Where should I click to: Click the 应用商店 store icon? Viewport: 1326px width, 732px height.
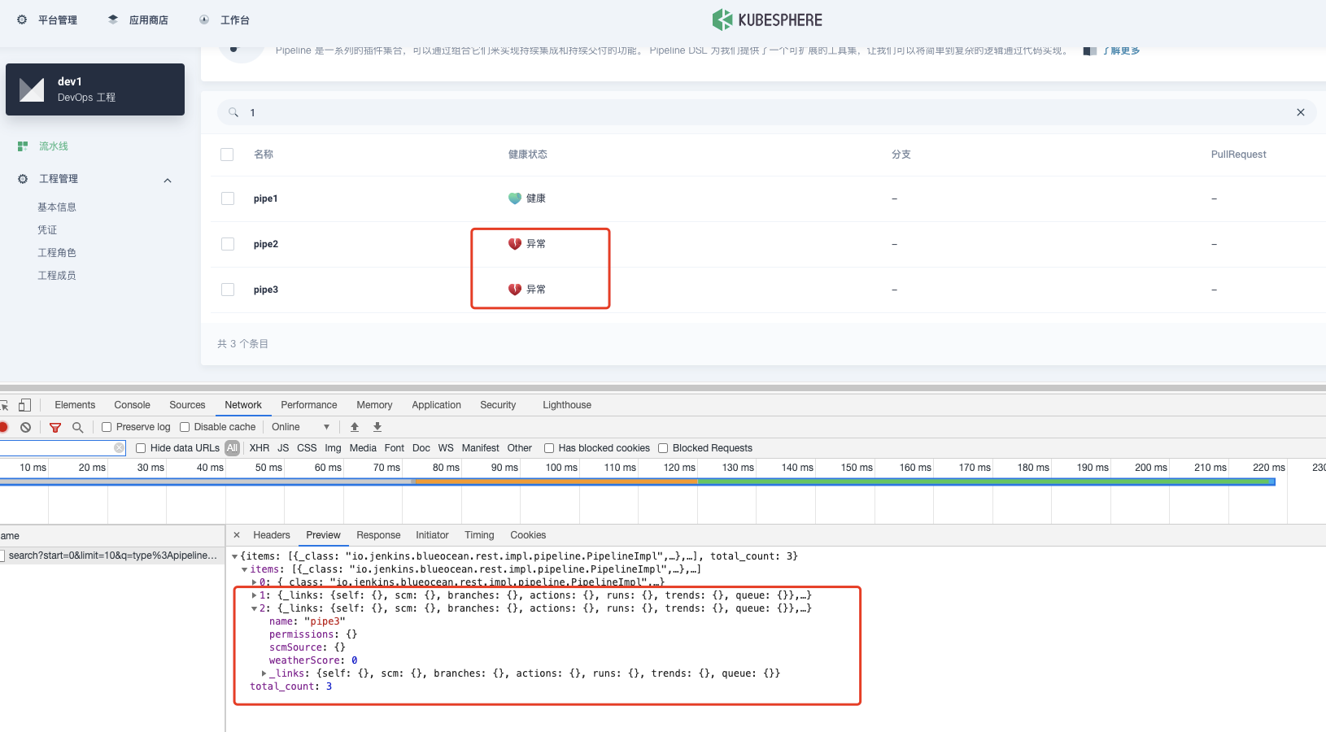click(112, 19)
